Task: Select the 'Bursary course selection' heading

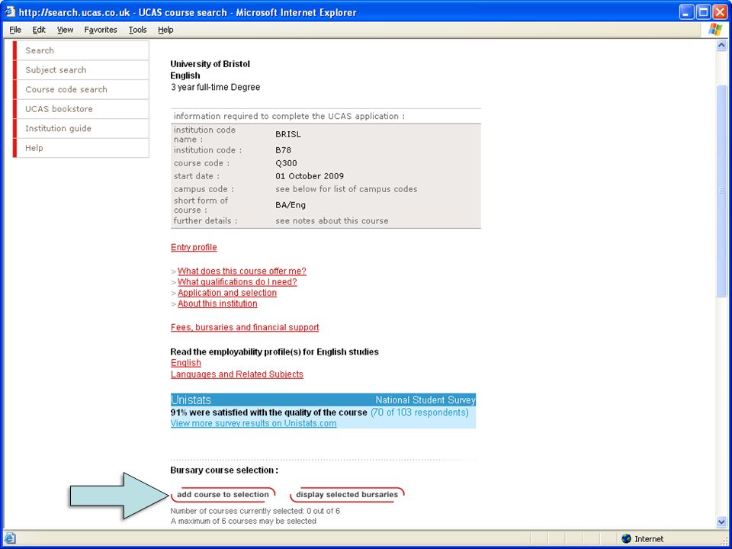Action: click(224, 470)
